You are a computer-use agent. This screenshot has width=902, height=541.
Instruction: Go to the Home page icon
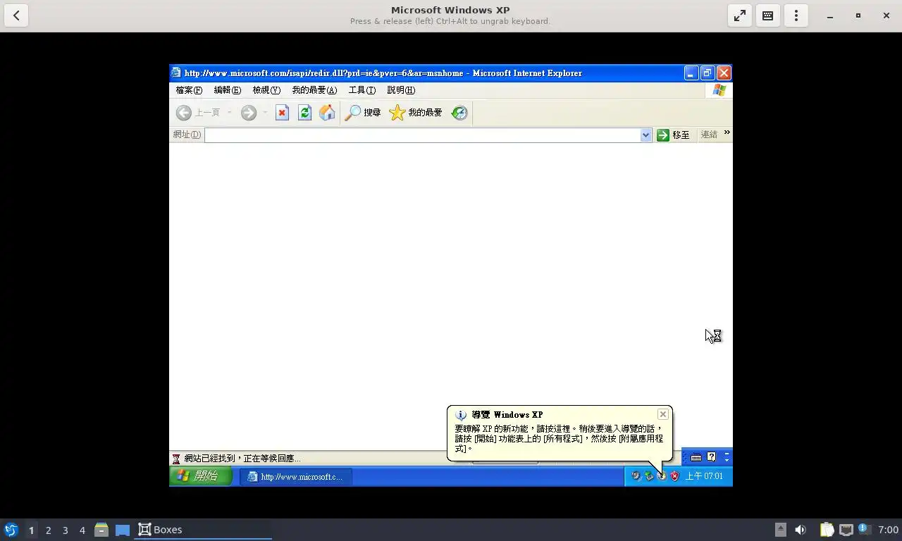(327, 113)
